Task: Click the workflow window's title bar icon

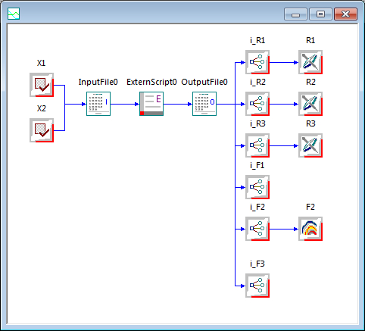Action: tap(14, 14)
